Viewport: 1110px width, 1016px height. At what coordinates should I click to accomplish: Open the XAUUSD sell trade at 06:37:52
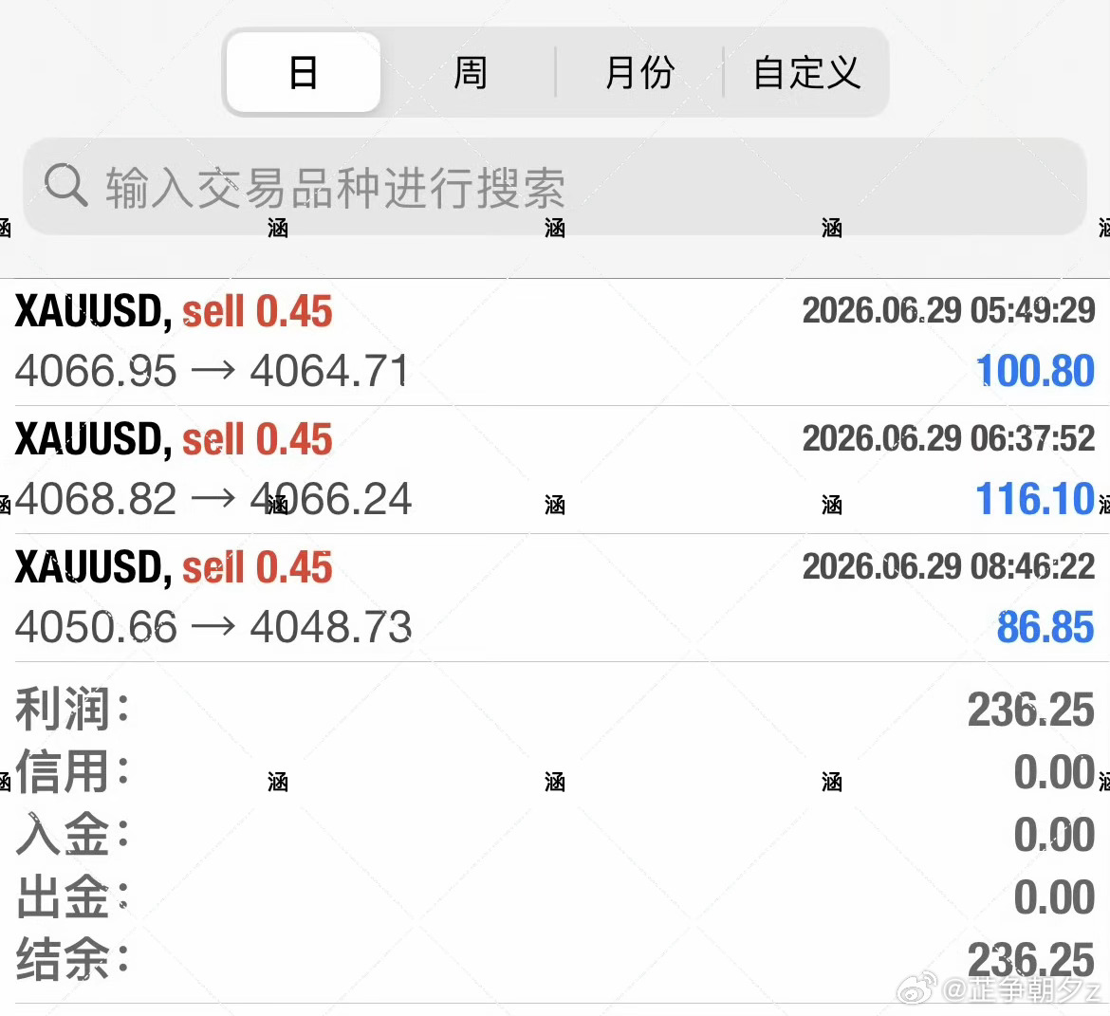555,470
